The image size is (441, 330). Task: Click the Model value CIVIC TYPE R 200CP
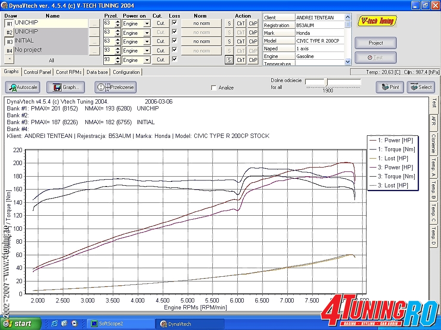click(320, 41)
